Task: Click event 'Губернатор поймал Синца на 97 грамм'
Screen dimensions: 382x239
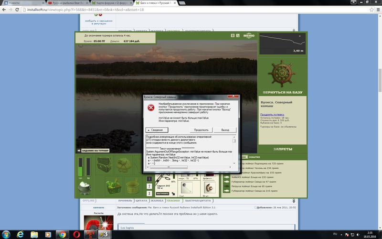Action: pos(254,182)
